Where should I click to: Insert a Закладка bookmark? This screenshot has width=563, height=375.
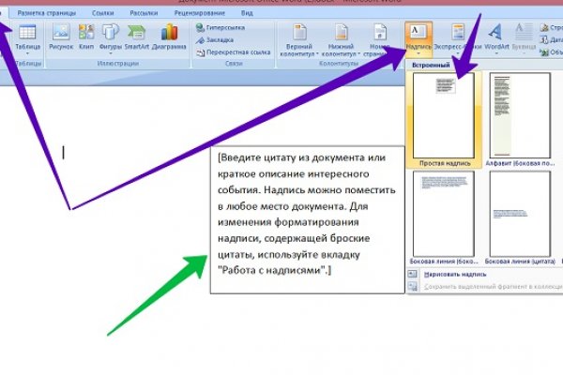pyautogui.click(x=223, y=40)
